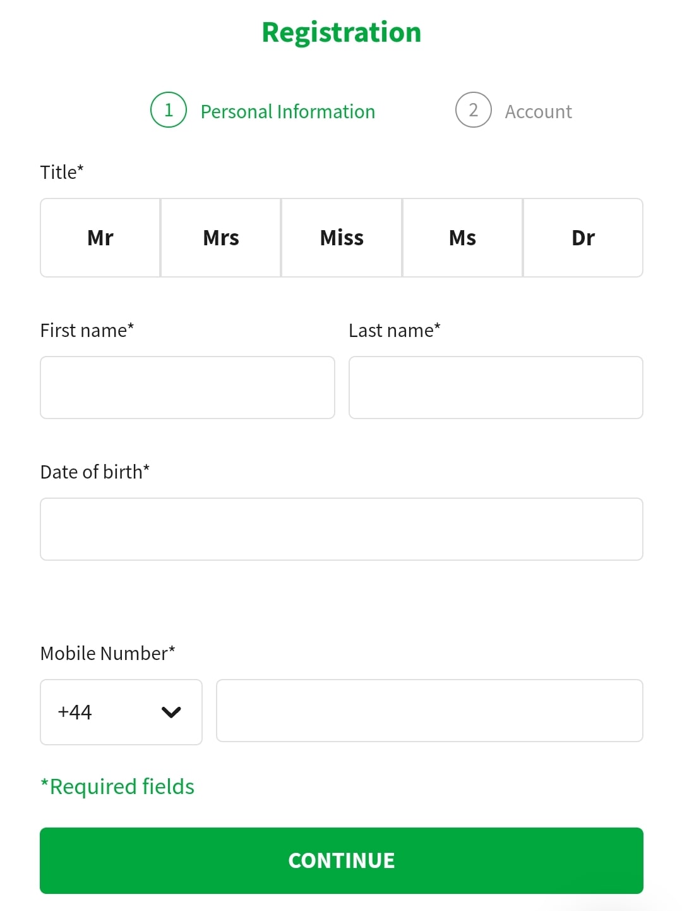Choose Miss as your title
The height and width of the screenshot is (911, 682).
tap(341, 238)
